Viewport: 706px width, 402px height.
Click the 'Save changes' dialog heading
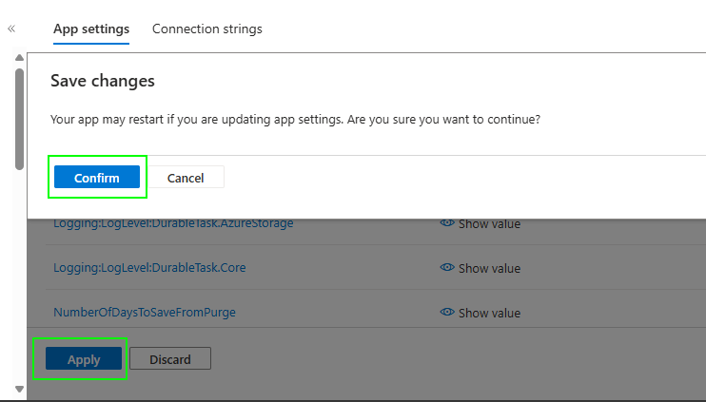(x=102, y=81)
